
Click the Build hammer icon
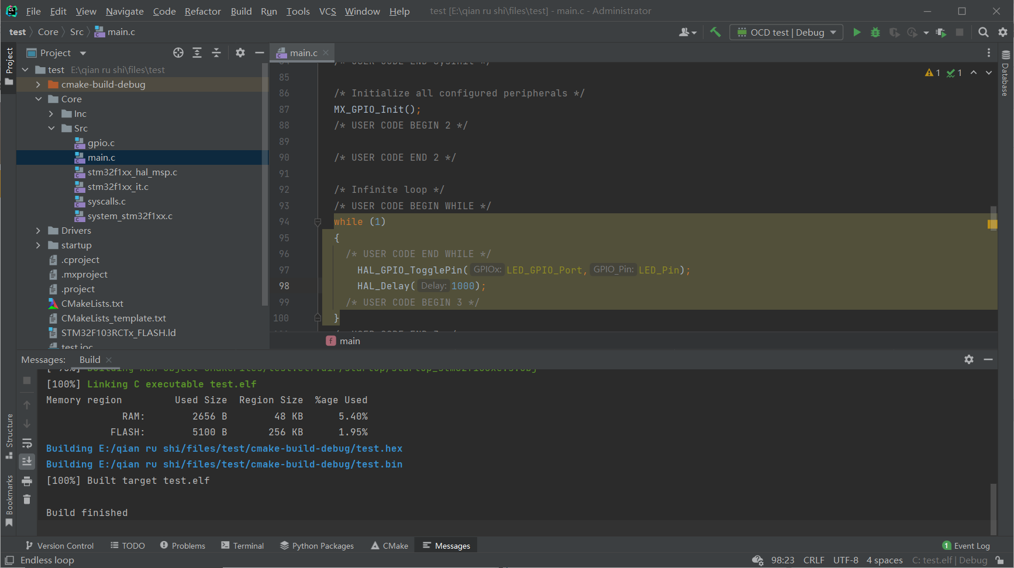[x=715, y=32]
